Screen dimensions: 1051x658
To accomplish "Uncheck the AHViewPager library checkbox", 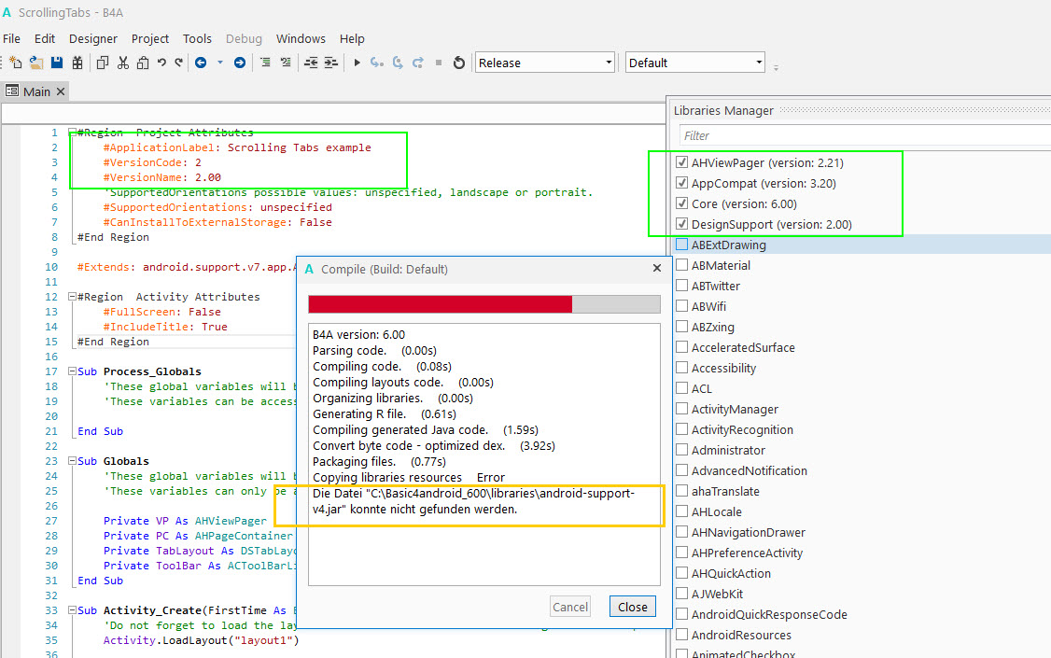I will pyautogui.click(x=681, y=162).
